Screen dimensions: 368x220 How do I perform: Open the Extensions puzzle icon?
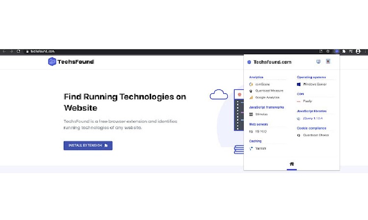(344, 51)
